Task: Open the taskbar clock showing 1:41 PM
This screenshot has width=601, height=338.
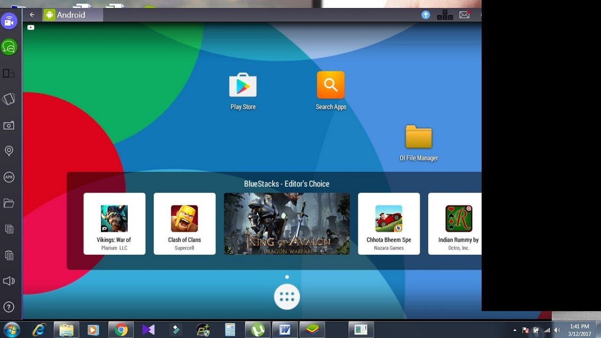Action: pyautogui.click(x=579, y=330)
